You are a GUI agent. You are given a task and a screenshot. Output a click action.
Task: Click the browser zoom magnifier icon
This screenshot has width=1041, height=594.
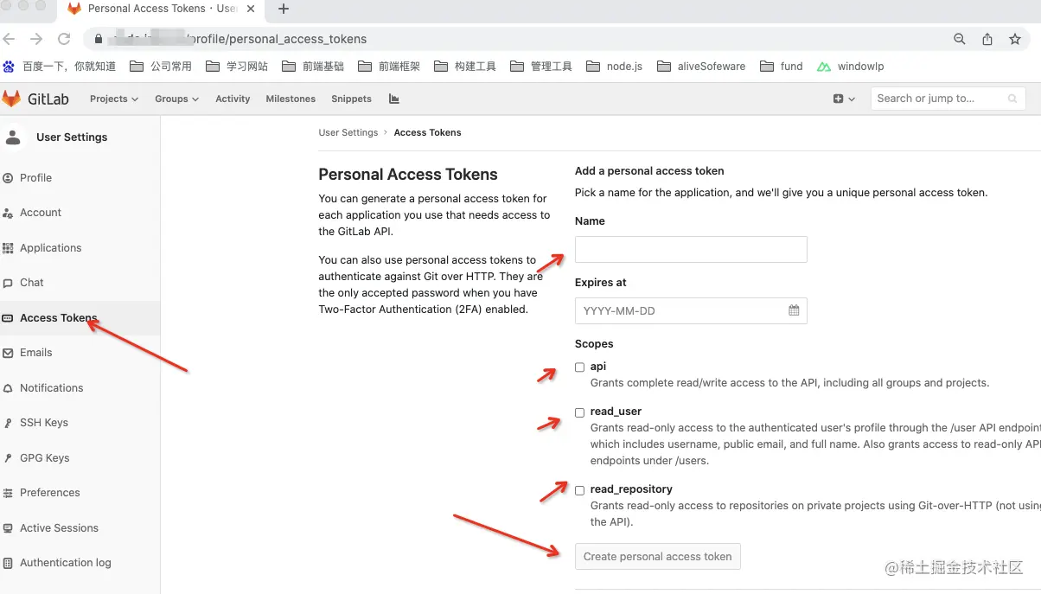pyautogui.click(x=960, y=39)
